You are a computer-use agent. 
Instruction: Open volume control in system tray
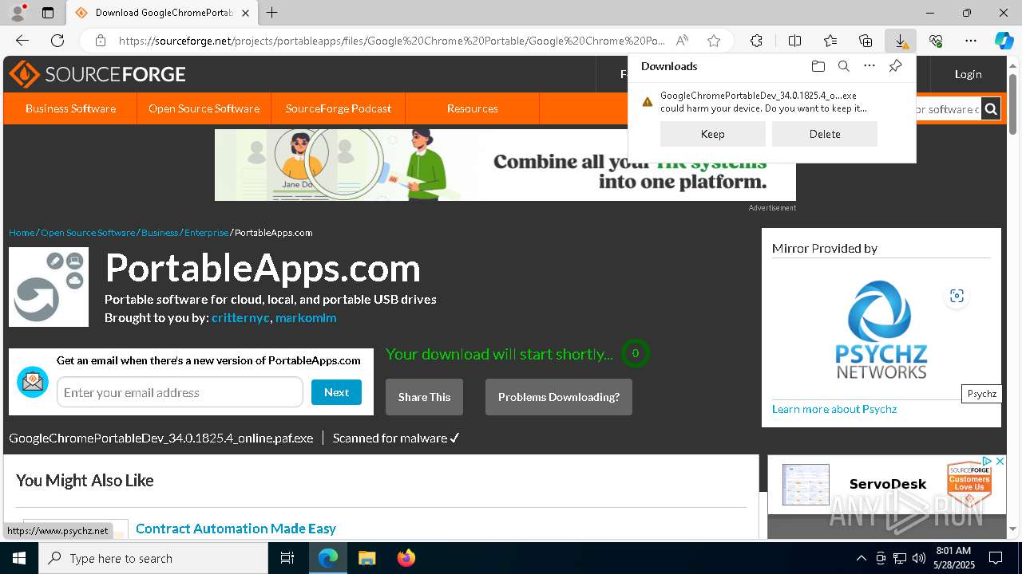[x=918, y=558]
